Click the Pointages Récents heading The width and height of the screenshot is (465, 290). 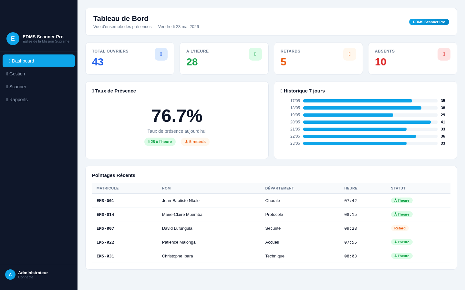114,175
